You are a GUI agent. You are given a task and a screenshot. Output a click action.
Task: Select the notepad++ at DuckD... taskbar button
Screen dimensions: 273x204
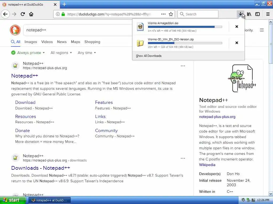coord(49,200)
